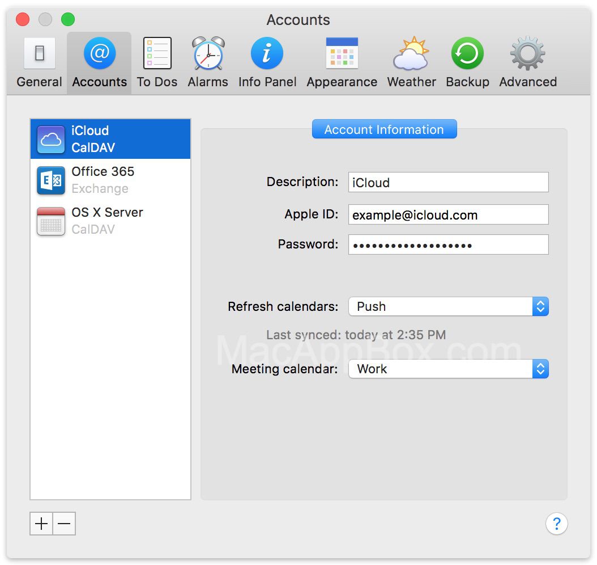Add a new account with plus button
The image size is (597, 565).
click(41, 524)
